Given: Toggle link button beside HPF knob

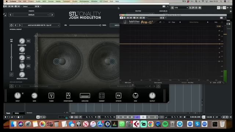Looking at the screenshot, I should pyautogui.click(x=28, y=58).
